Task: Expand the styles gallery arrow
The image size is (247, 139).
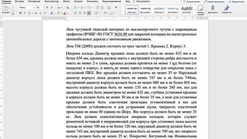Action: click(195, 10)
